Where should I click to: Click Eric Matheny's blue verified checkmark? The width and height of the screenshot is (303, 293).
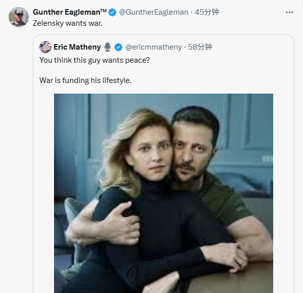point(118,47)
